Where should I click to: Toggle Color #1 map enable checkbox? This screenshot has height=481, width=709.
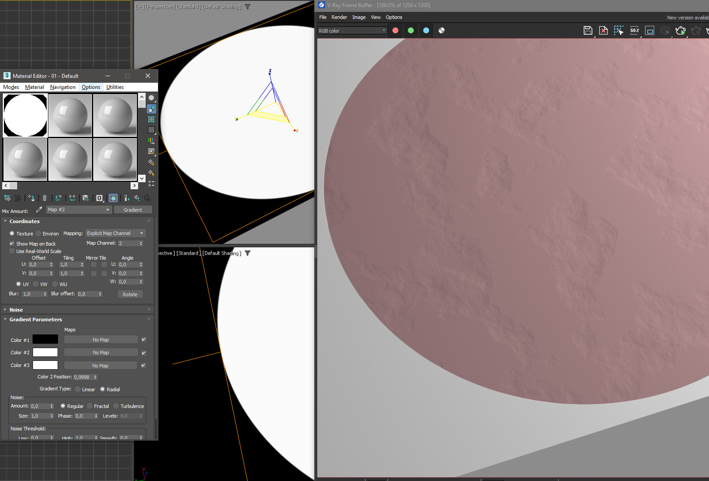[x=143, y=339]
